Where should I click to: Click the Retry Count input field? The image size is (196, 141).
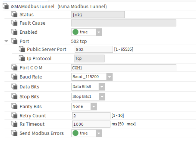(x=91, y=116)
